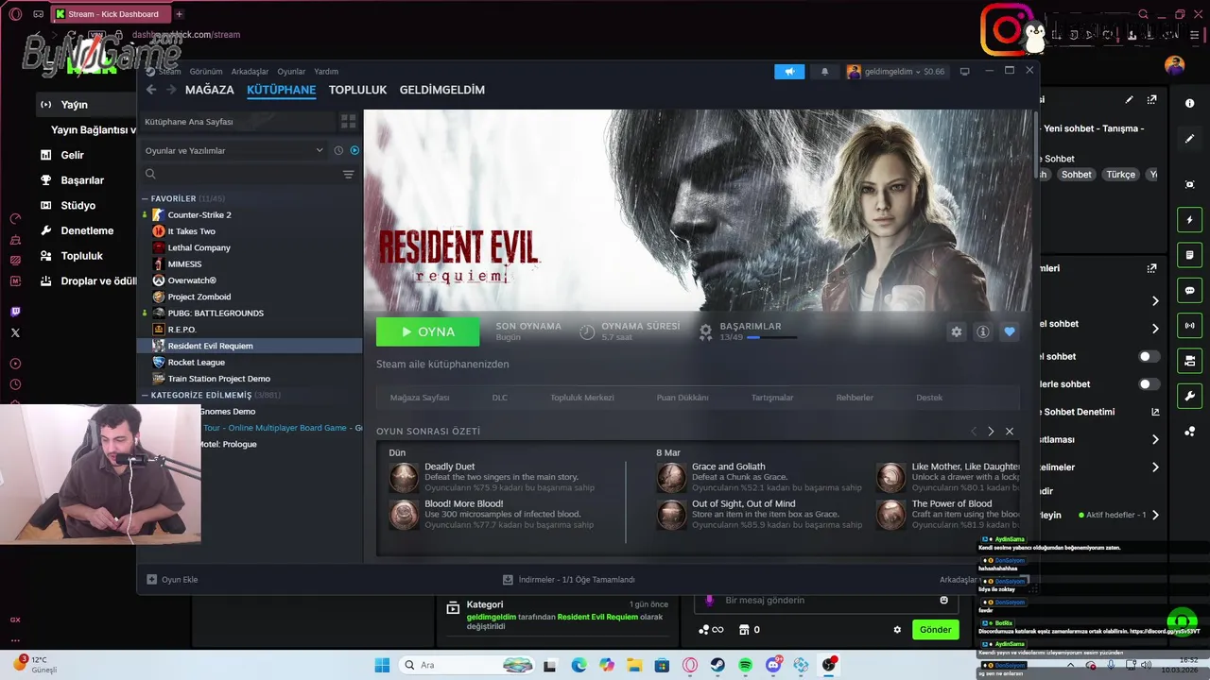The width and height of the screenshot is (1210, 680).
Task: Open Kütüphane Ana Sayfası button
Action: pyautogui.click(x=237, y=122)
